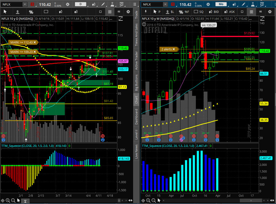The image size is (276, 204).
Task: Click the zoom in magnifier below left chart
Action: click(x=8, y=201)
